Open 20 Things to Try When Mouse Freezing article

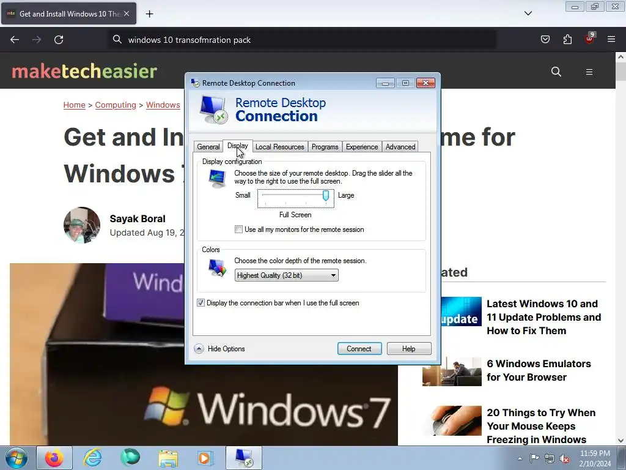click(541, 426)
